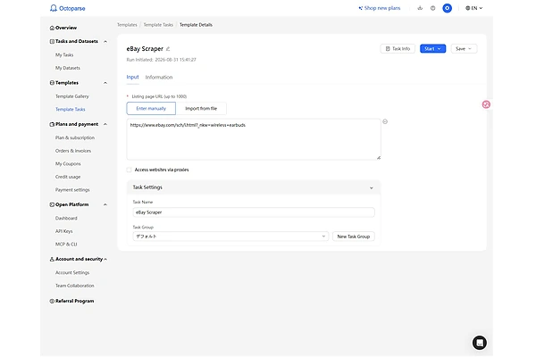
Task: Click the Octoparse logo
Action: pyautogui.click(x=67, y=8)
